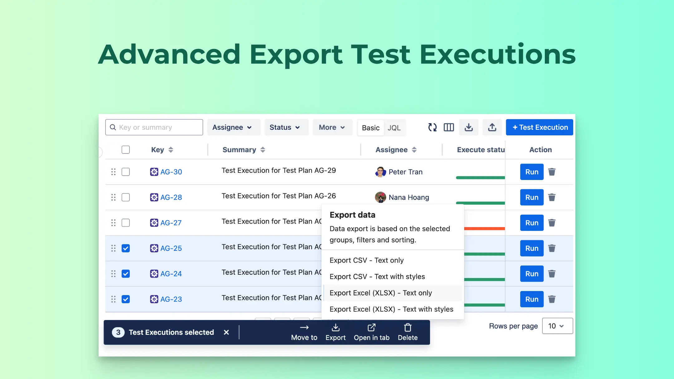
Task: Click Peter Tran's avatar
Action: (x=380, y=172)
